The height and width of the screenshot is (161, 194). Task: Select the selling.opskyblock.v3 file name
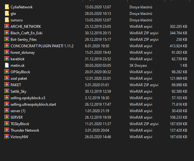pos(28,98)
